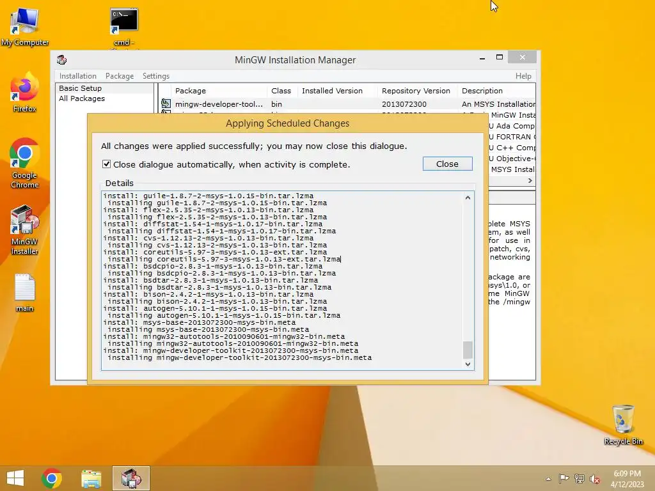Screen dimensions: 655x491
Task: Select Basic Setup in left pane
Action: pyautogui.click(x=80, y=88)
